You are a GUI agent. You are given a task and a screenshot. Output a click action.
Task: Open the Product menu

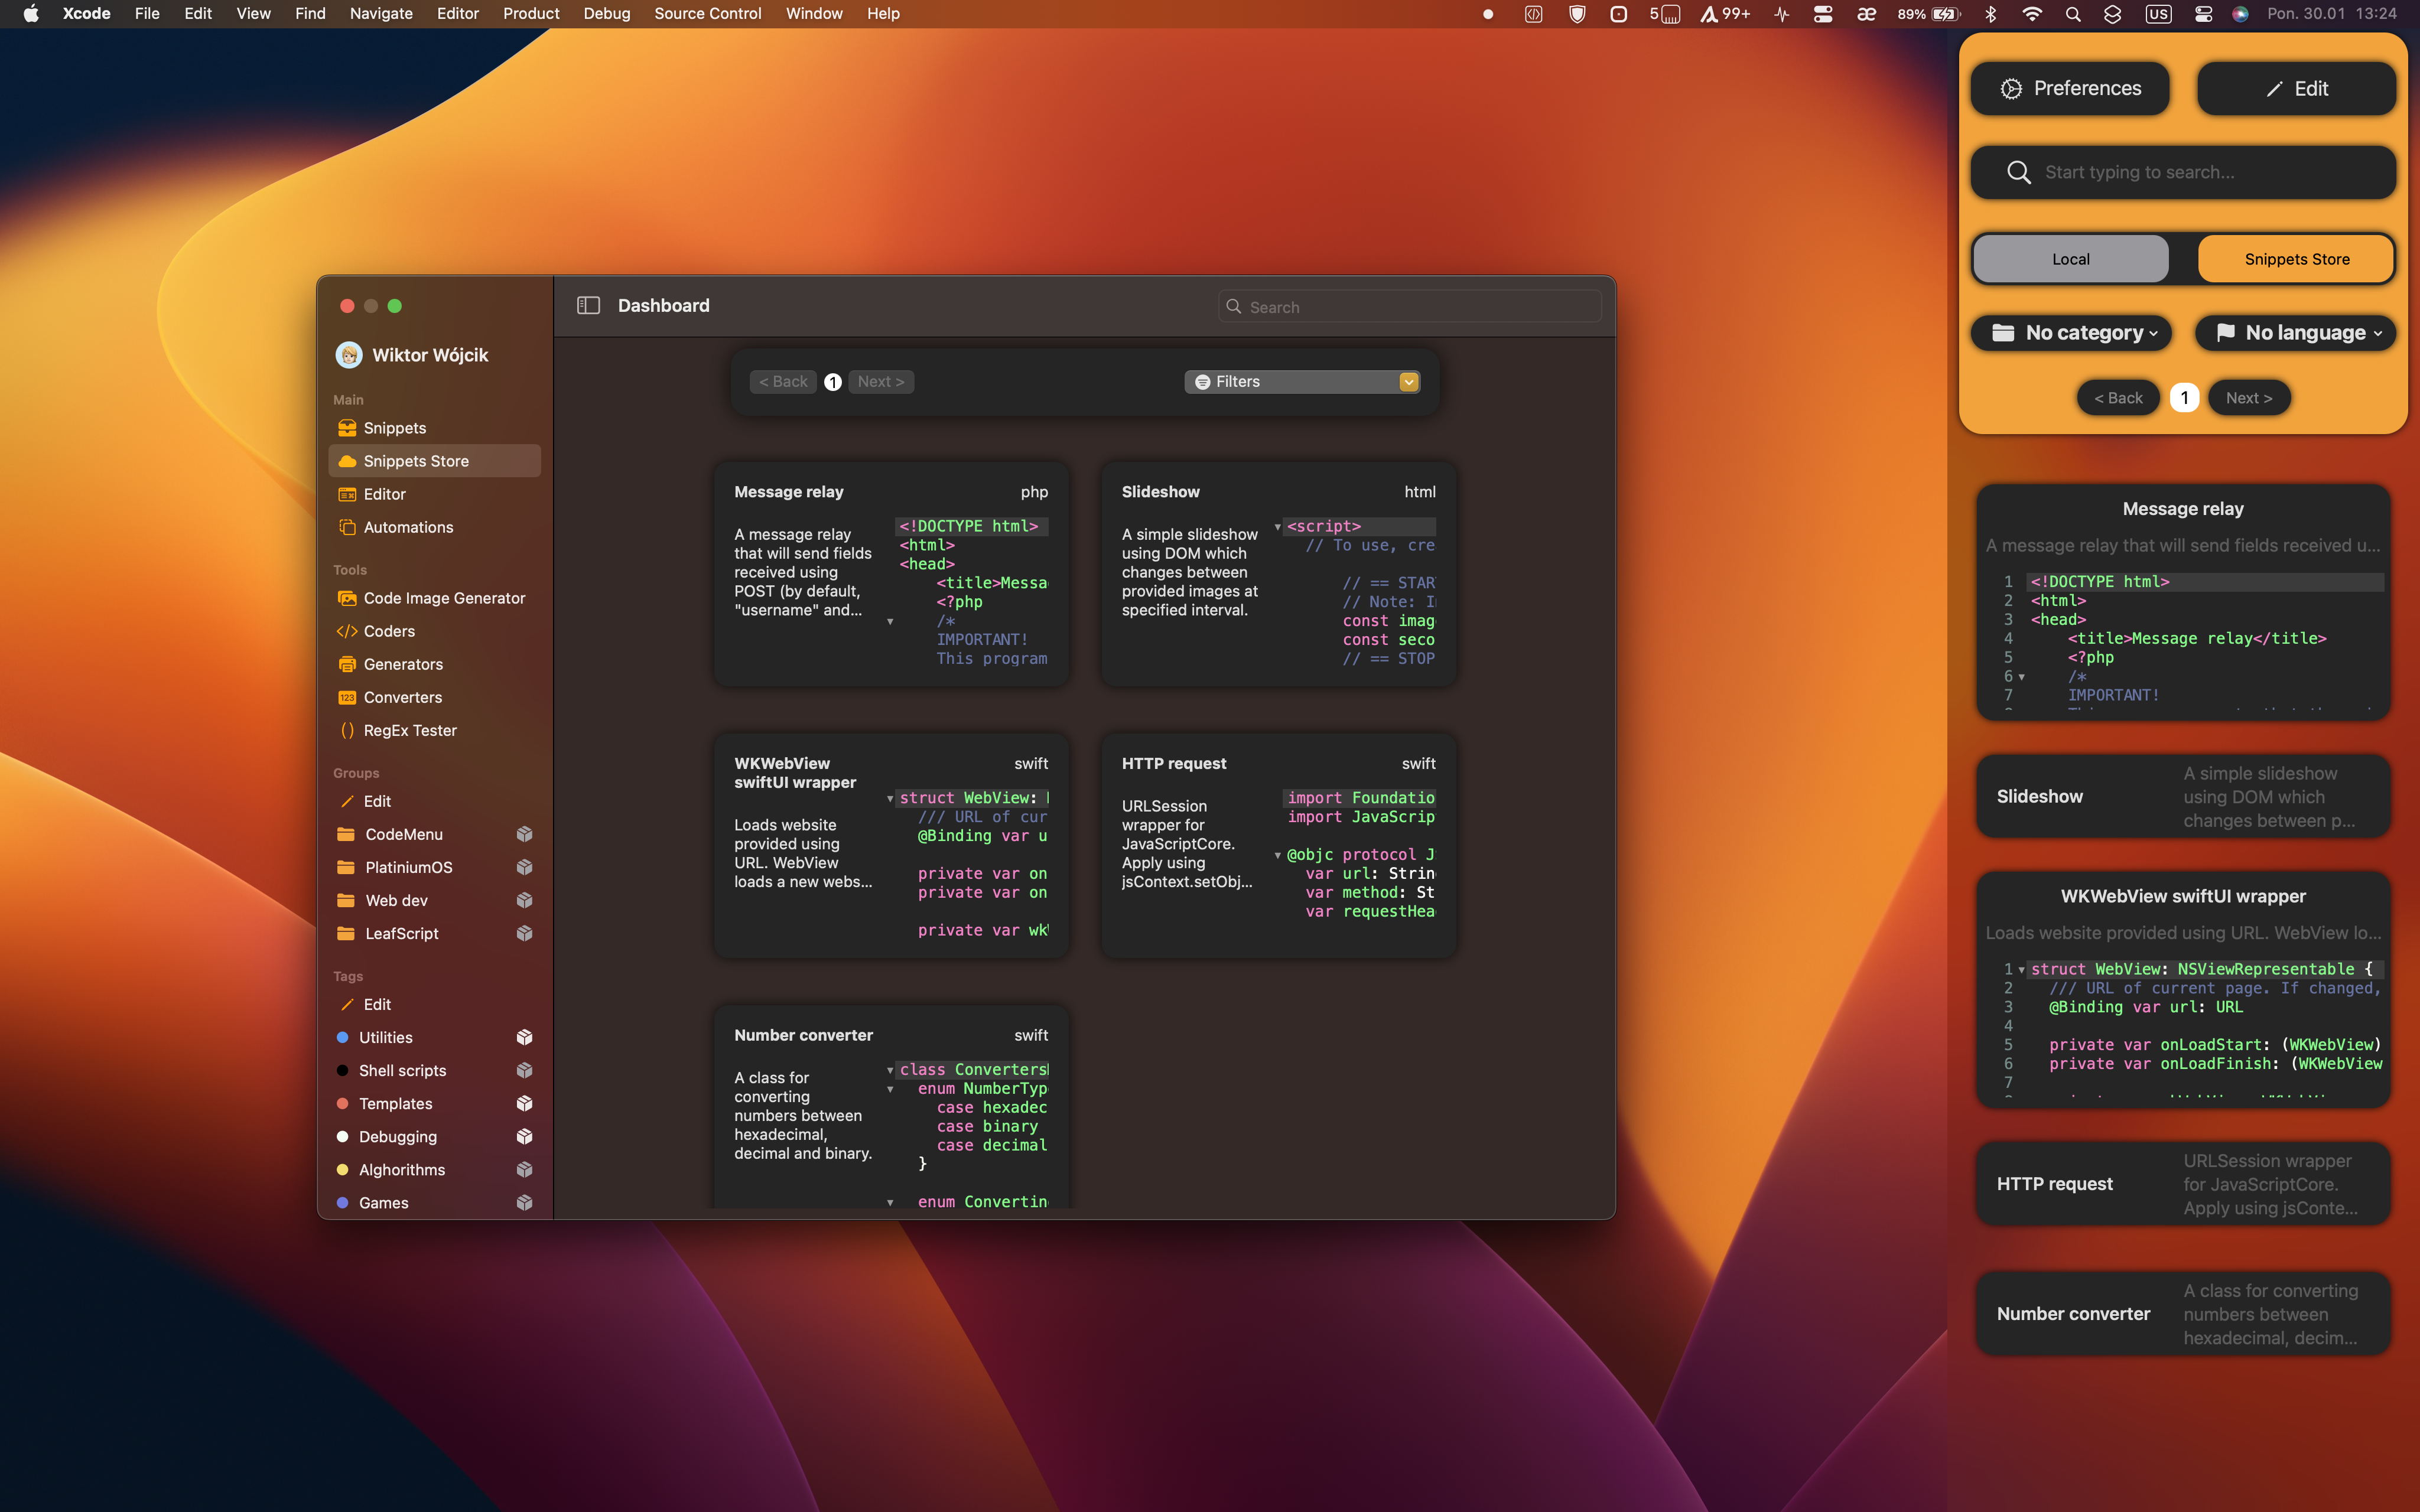coord(530,14)
